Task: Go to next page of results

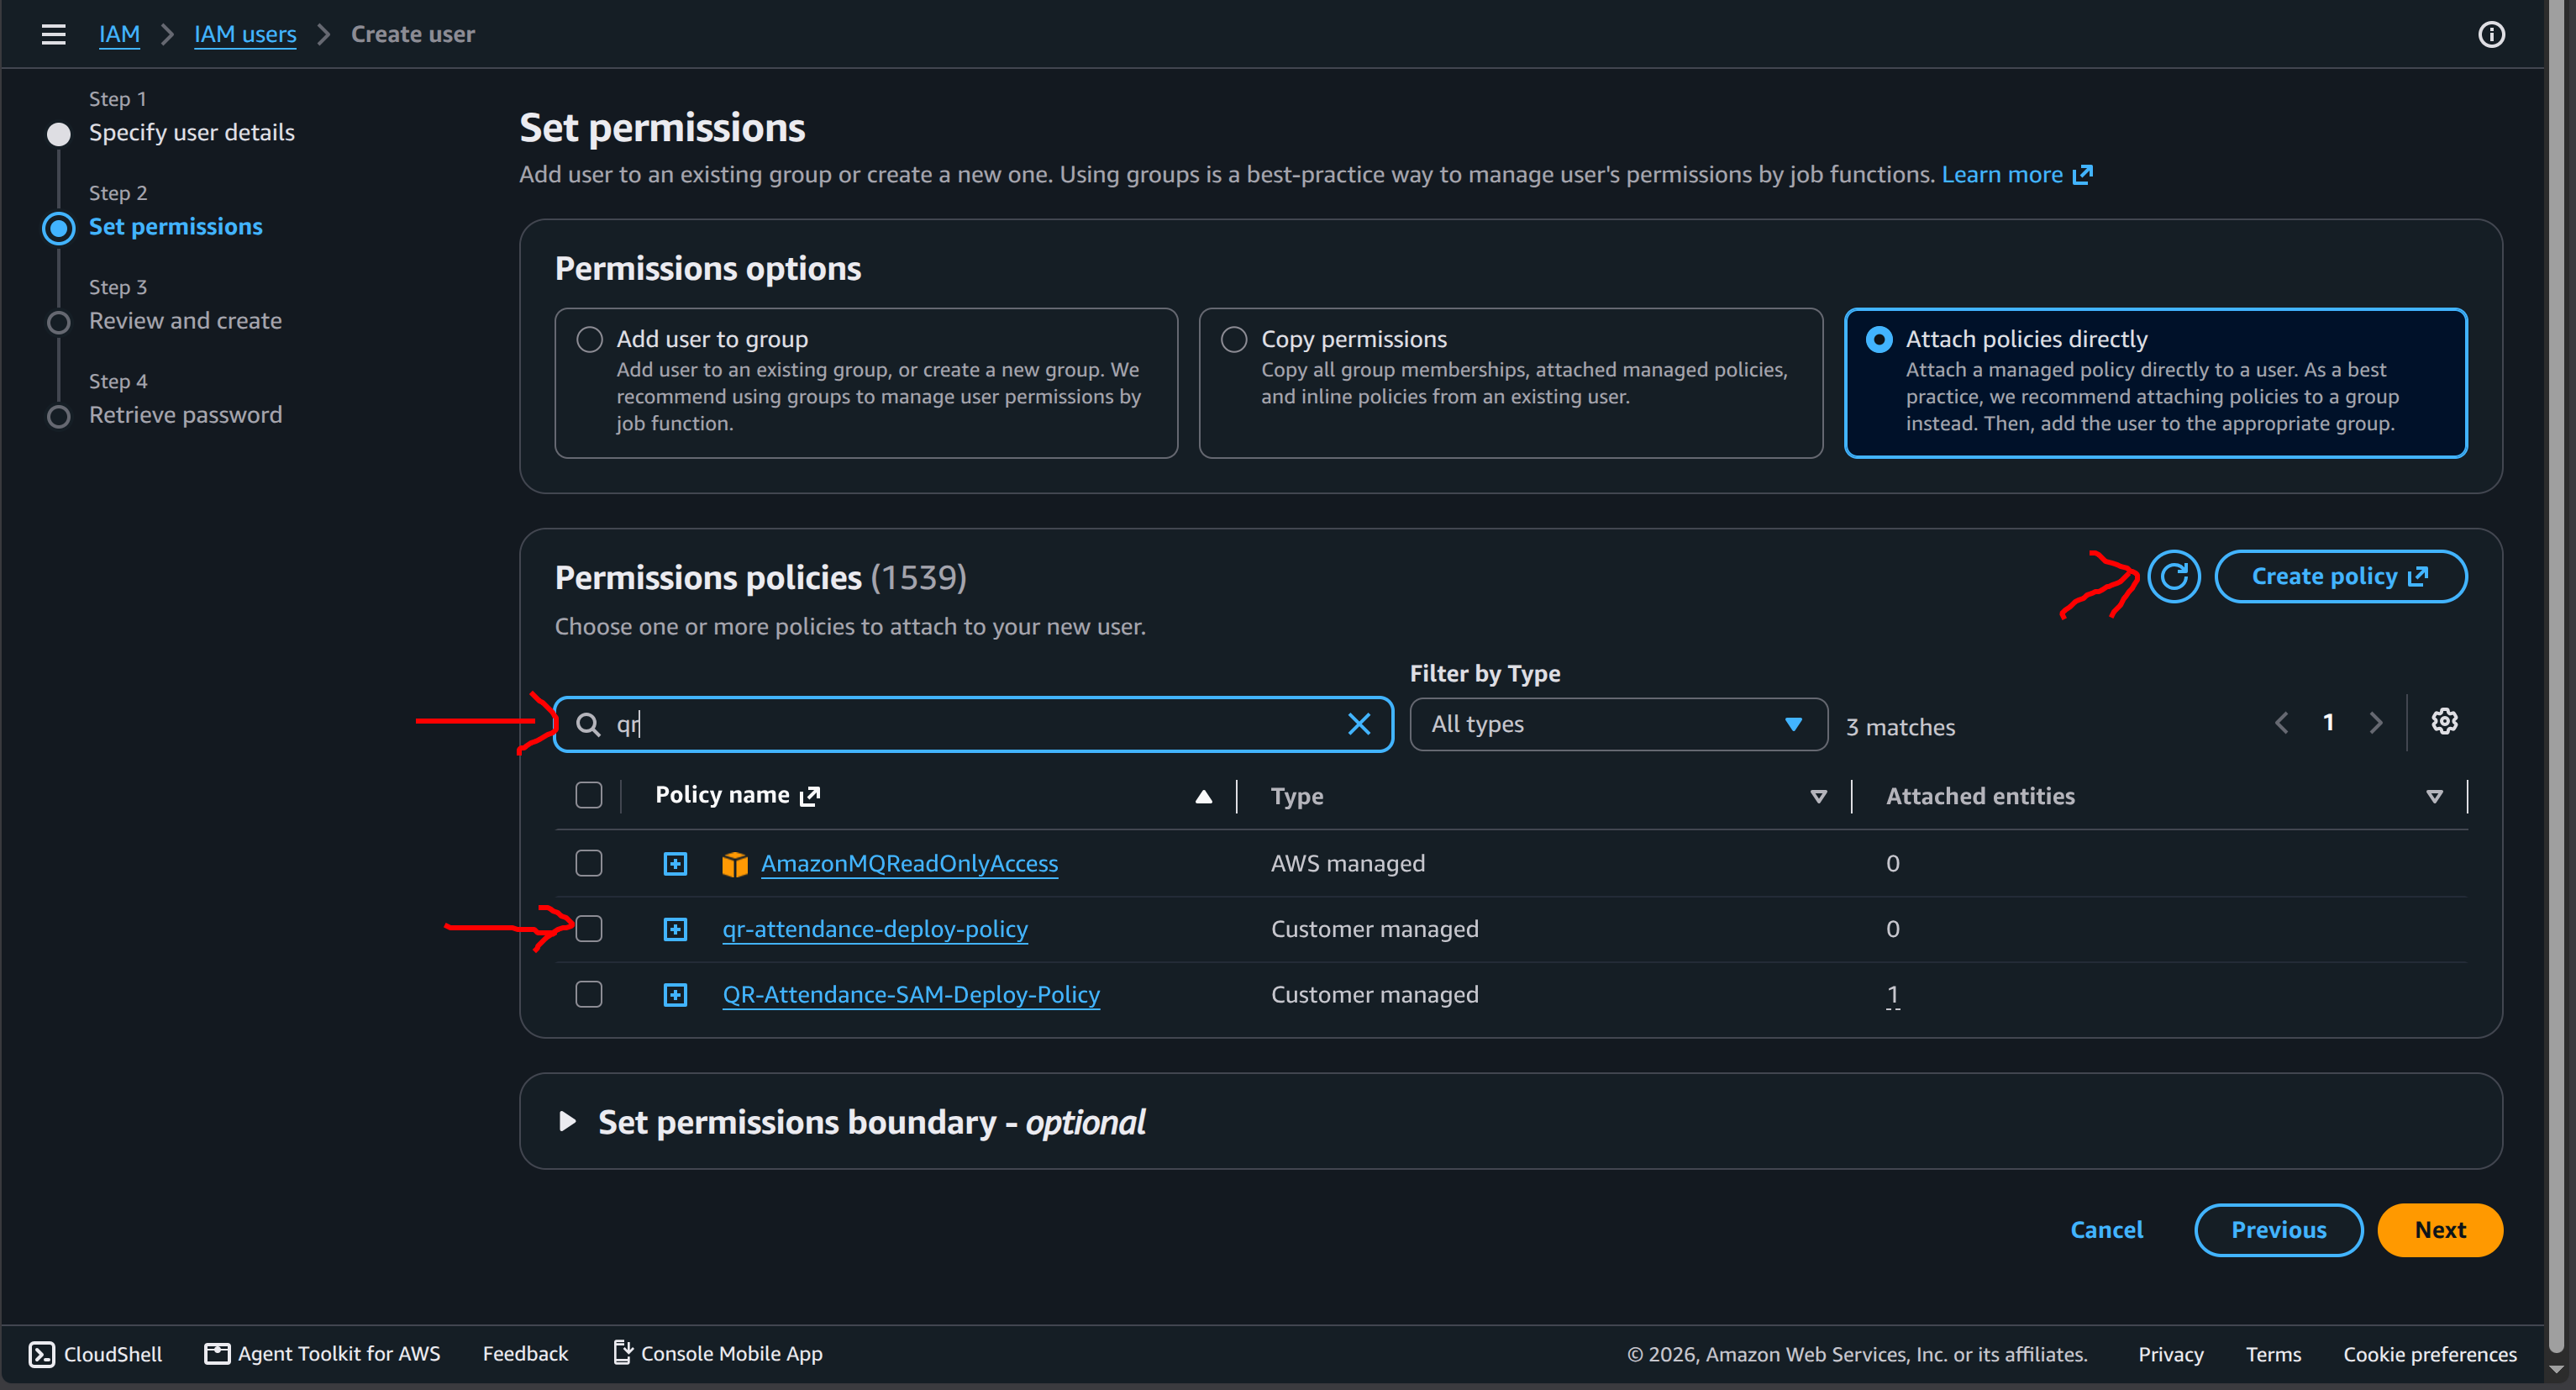Action: 2376,722
